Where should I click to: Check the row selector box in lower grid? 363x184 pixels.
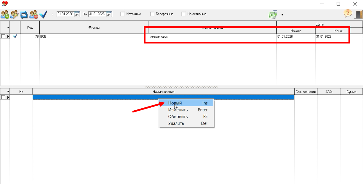3,97
